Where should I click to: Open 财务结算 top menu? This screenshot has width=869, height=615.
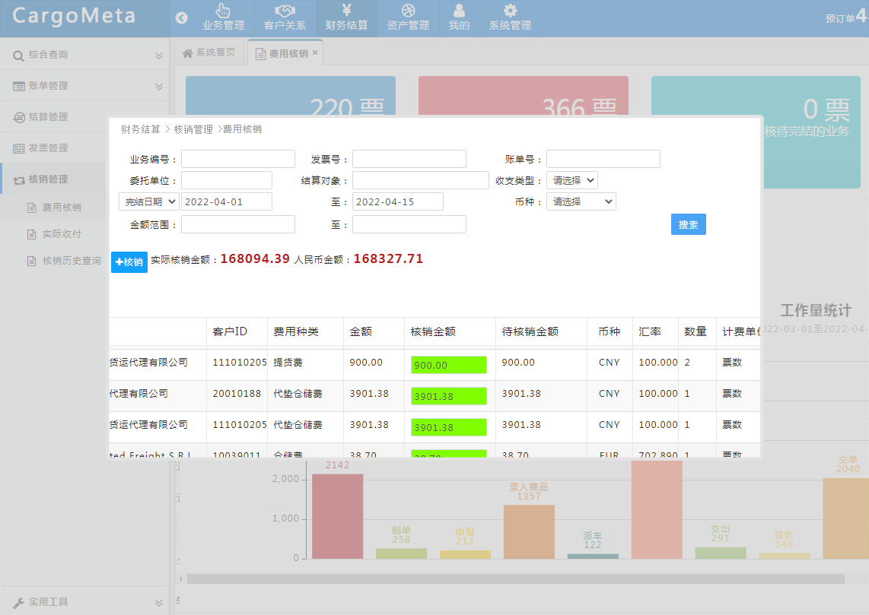(x=346, y=18)
